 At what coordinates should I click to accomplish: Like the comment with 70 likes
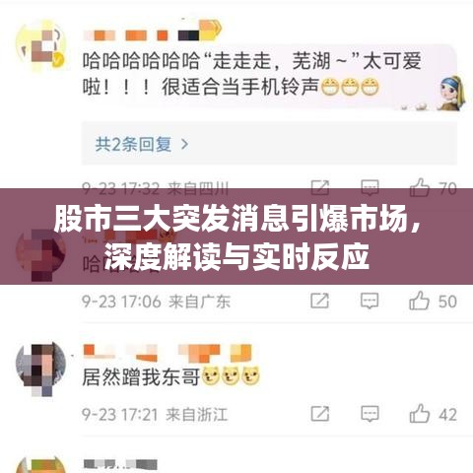click(x=420, y=187)
